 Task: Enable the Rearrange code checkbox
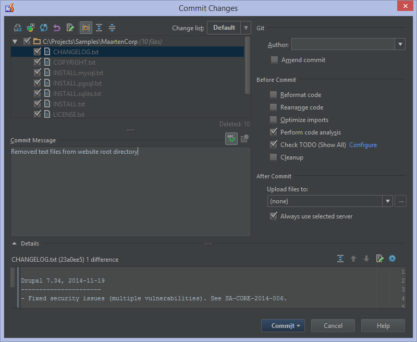[x=273, y=107]
